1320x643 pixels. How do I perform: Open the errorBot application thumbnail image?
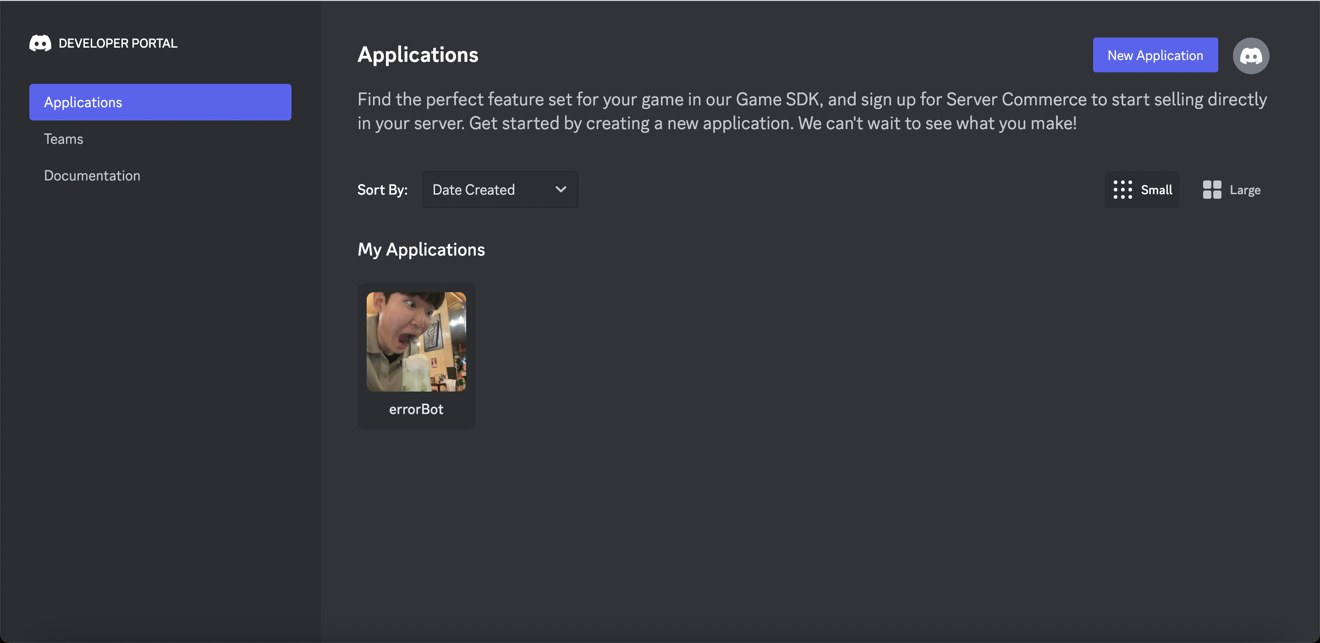pyautogui.click(x=416, y=342)
